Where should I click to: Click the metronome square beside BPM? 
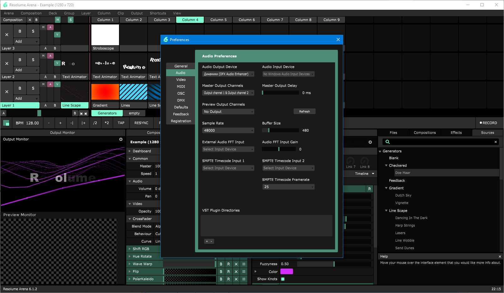tap(6, 123)
